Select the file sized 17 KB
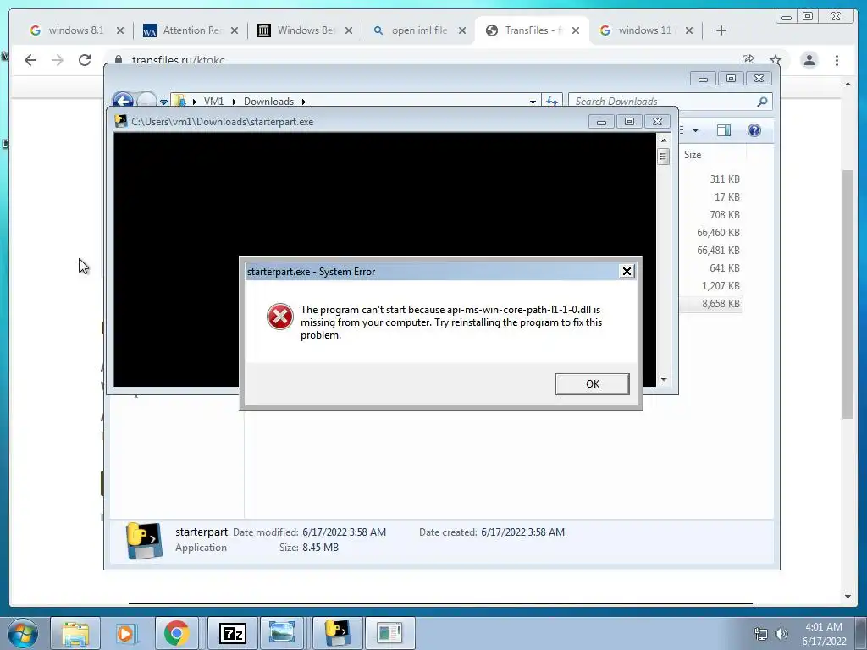The height and width of the screenshot is (650, 867). point(727,196)
